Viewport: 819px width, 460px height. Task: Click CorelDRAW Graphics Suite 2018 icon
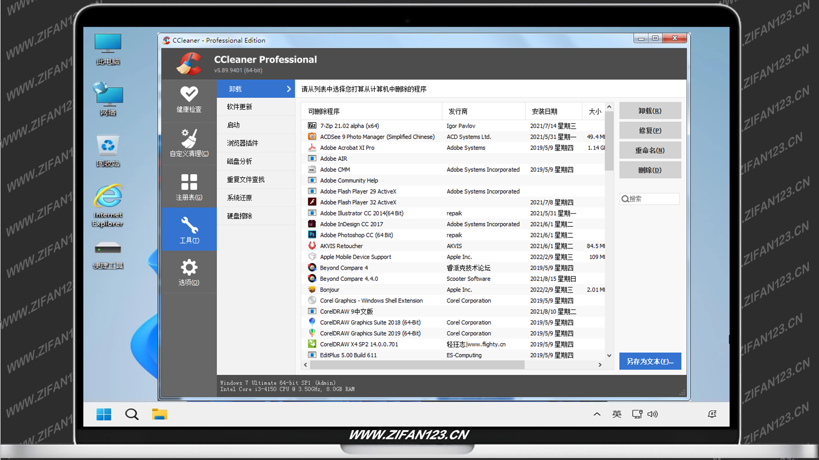[312, 322]
